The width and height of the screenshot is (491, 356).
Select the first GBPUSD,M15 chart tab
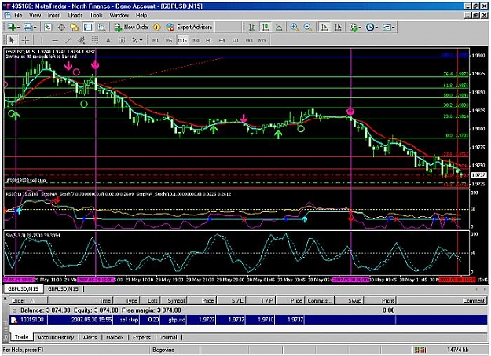pyautogui.click(x=23, y=289)
